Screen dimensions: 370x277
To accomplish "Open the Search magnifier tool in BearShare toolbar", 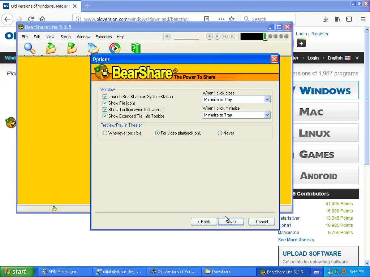I will 30,48.
